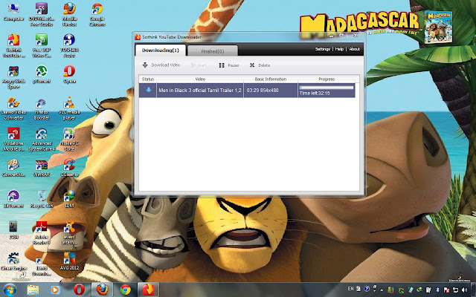Click the 03:29 854x480 info cell

pyautogui.click(x=271, y=91)
